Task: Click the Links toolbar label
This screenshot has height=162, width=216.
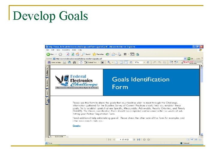Action: click(198, 58)
